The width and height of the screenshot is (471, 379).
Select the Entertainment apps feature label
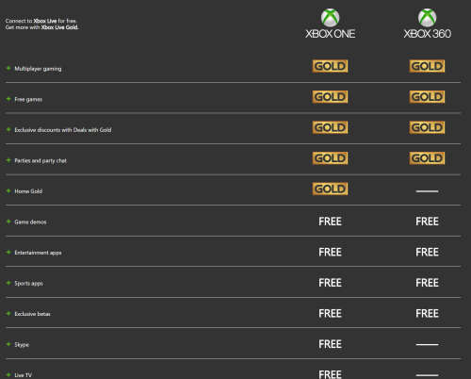click(38, 253)
